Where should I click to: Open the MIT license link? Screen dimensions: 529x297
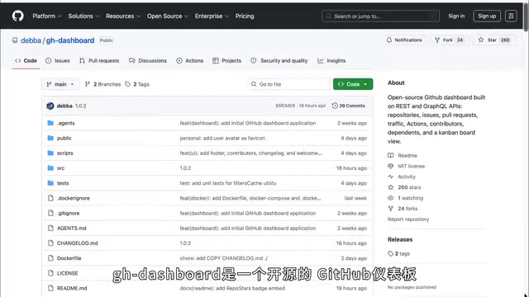[407, 166]
